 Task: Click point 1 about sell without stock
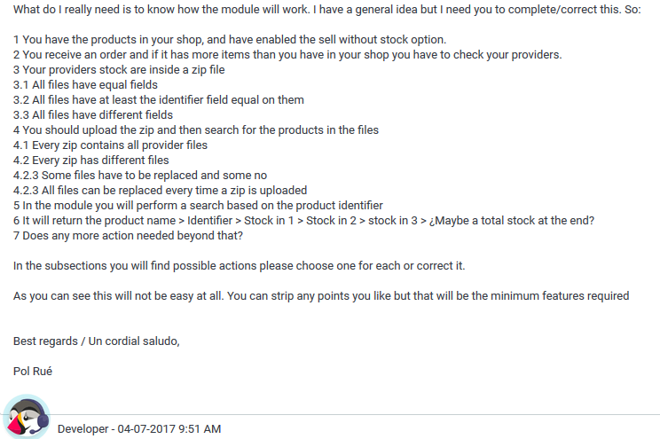(230, 39)
